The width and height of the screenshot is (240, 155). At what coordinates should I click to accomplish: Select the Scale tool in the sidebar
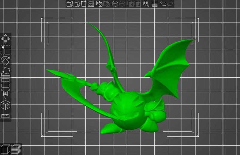point(5,50)
